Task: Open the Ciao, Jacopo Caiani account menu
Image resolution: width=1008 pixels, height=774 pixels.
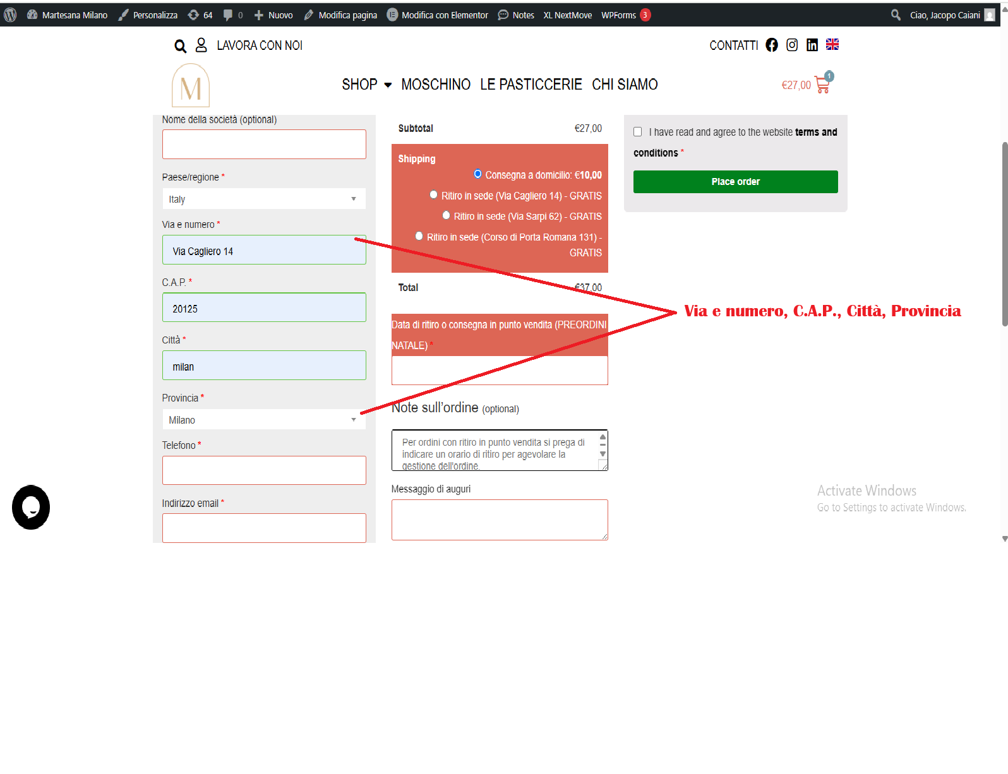Action: [952, 15]
